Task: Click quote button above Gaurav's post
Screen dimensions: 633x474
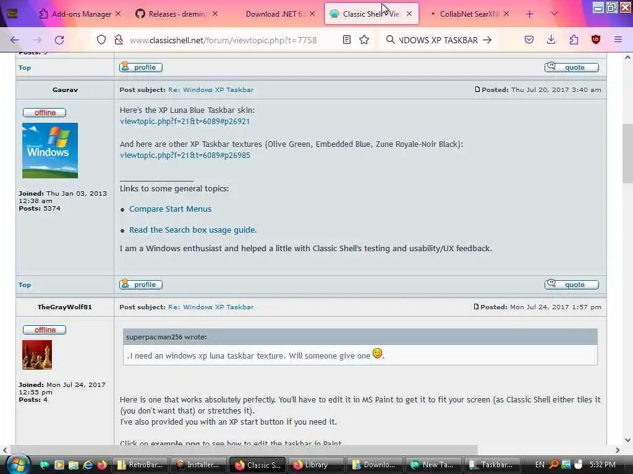Action: point(571,67)
